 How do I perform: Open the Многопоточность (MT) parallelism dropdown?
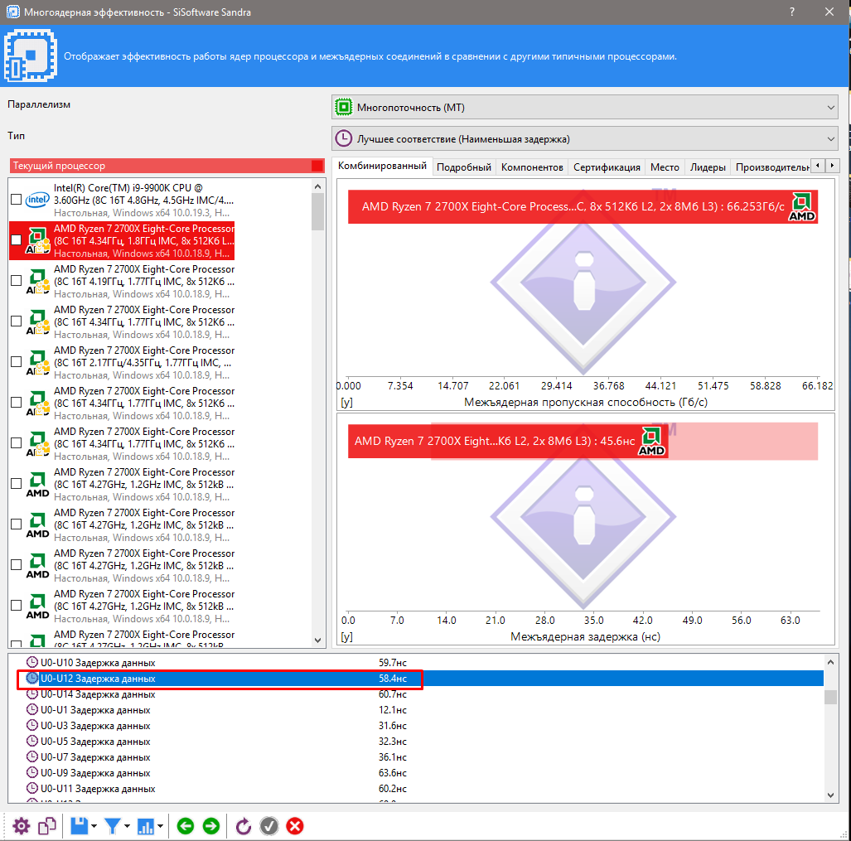(x=584, y=108)
